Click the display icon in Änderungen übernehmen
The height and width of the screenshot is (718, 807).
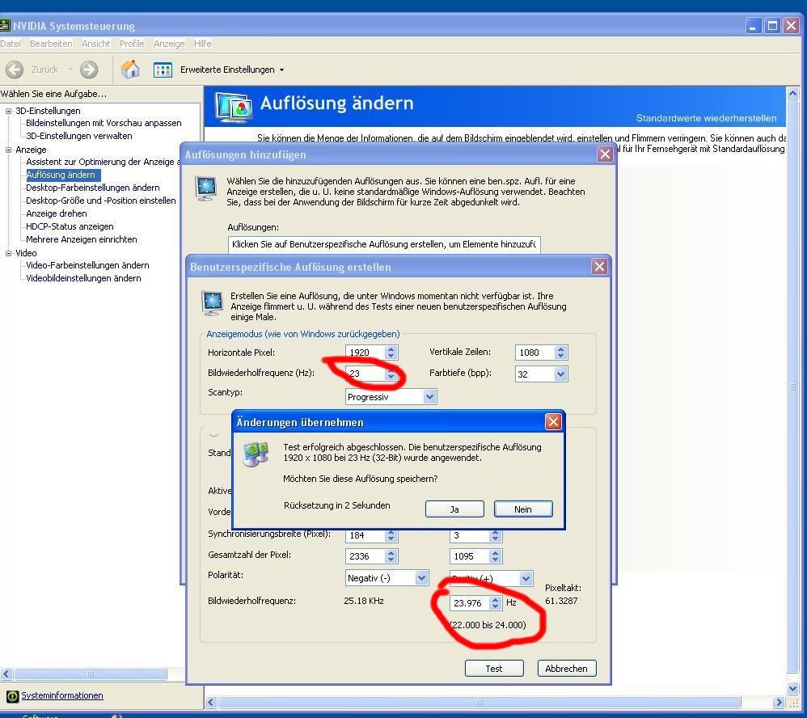(x=256, y=454)
